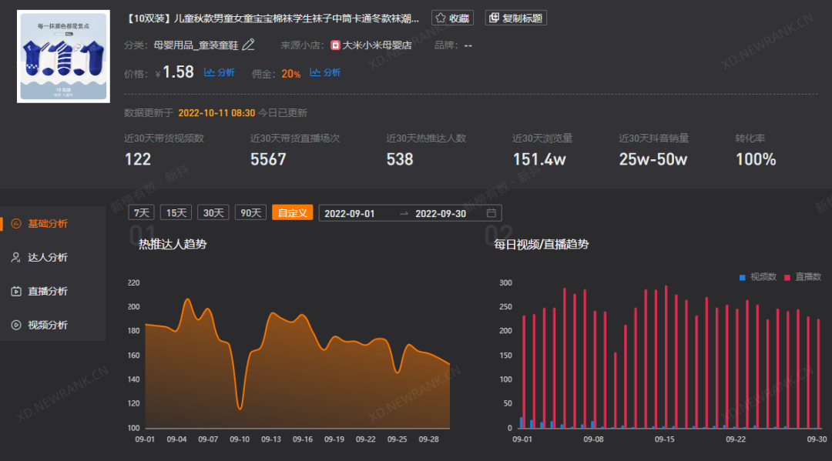
Task: Click the 5567 livestream count value
Action: [269, 159]
